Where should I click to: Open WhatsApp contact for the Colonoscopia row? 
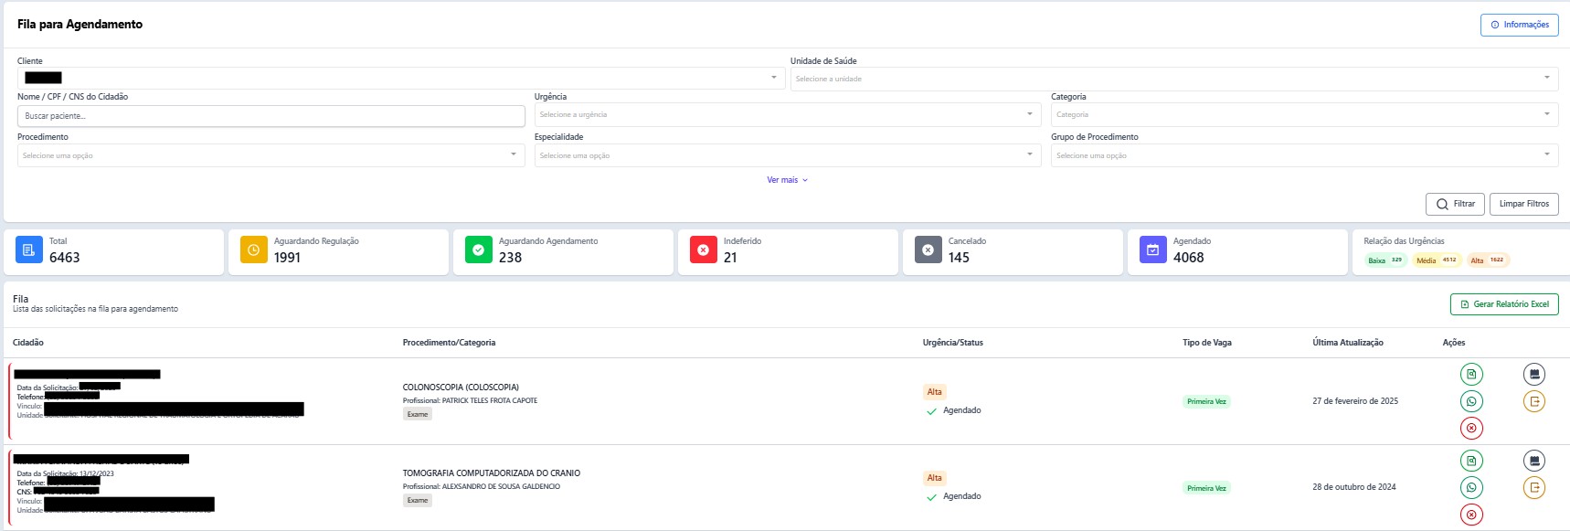click(x=1471, y=401)
